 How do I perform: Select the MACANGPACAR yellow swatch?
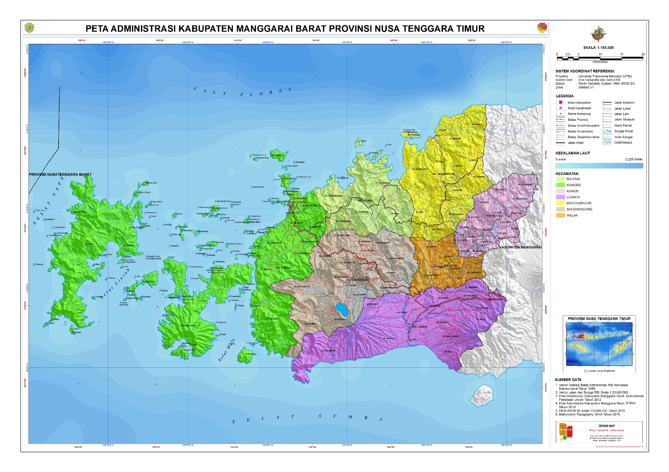coord(560,203)
